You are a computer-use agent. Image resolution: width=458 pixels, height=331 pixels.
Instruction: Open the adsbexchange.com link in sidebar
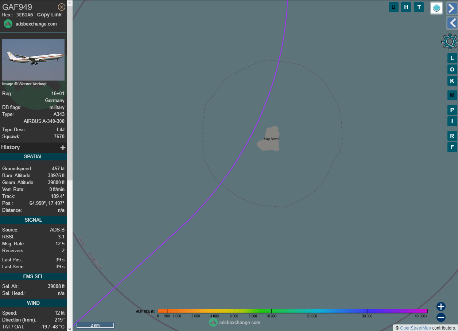[36, 24]
